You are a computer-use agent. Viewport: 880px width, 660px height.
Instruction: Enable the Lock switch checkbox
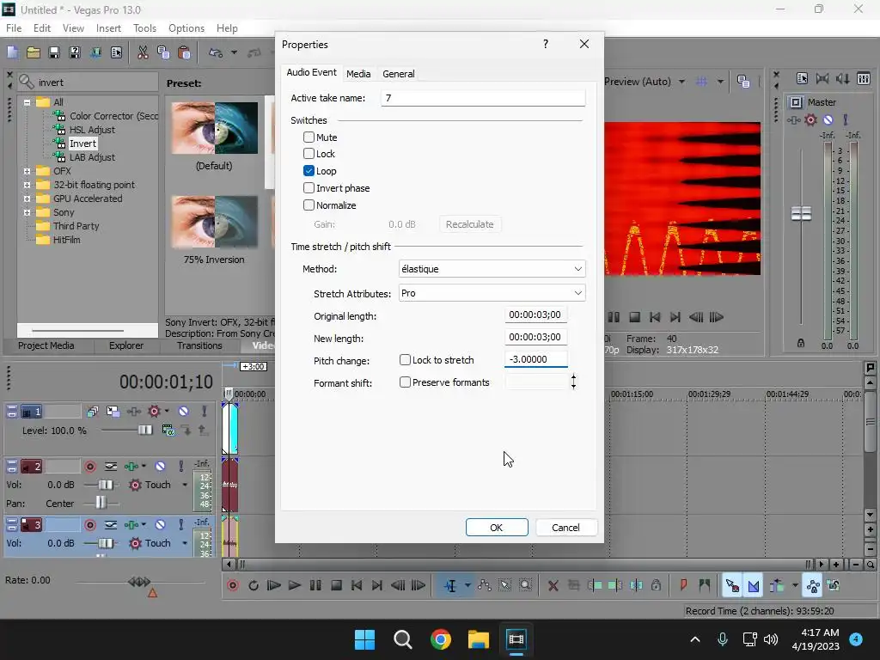[x=309, y=153]
